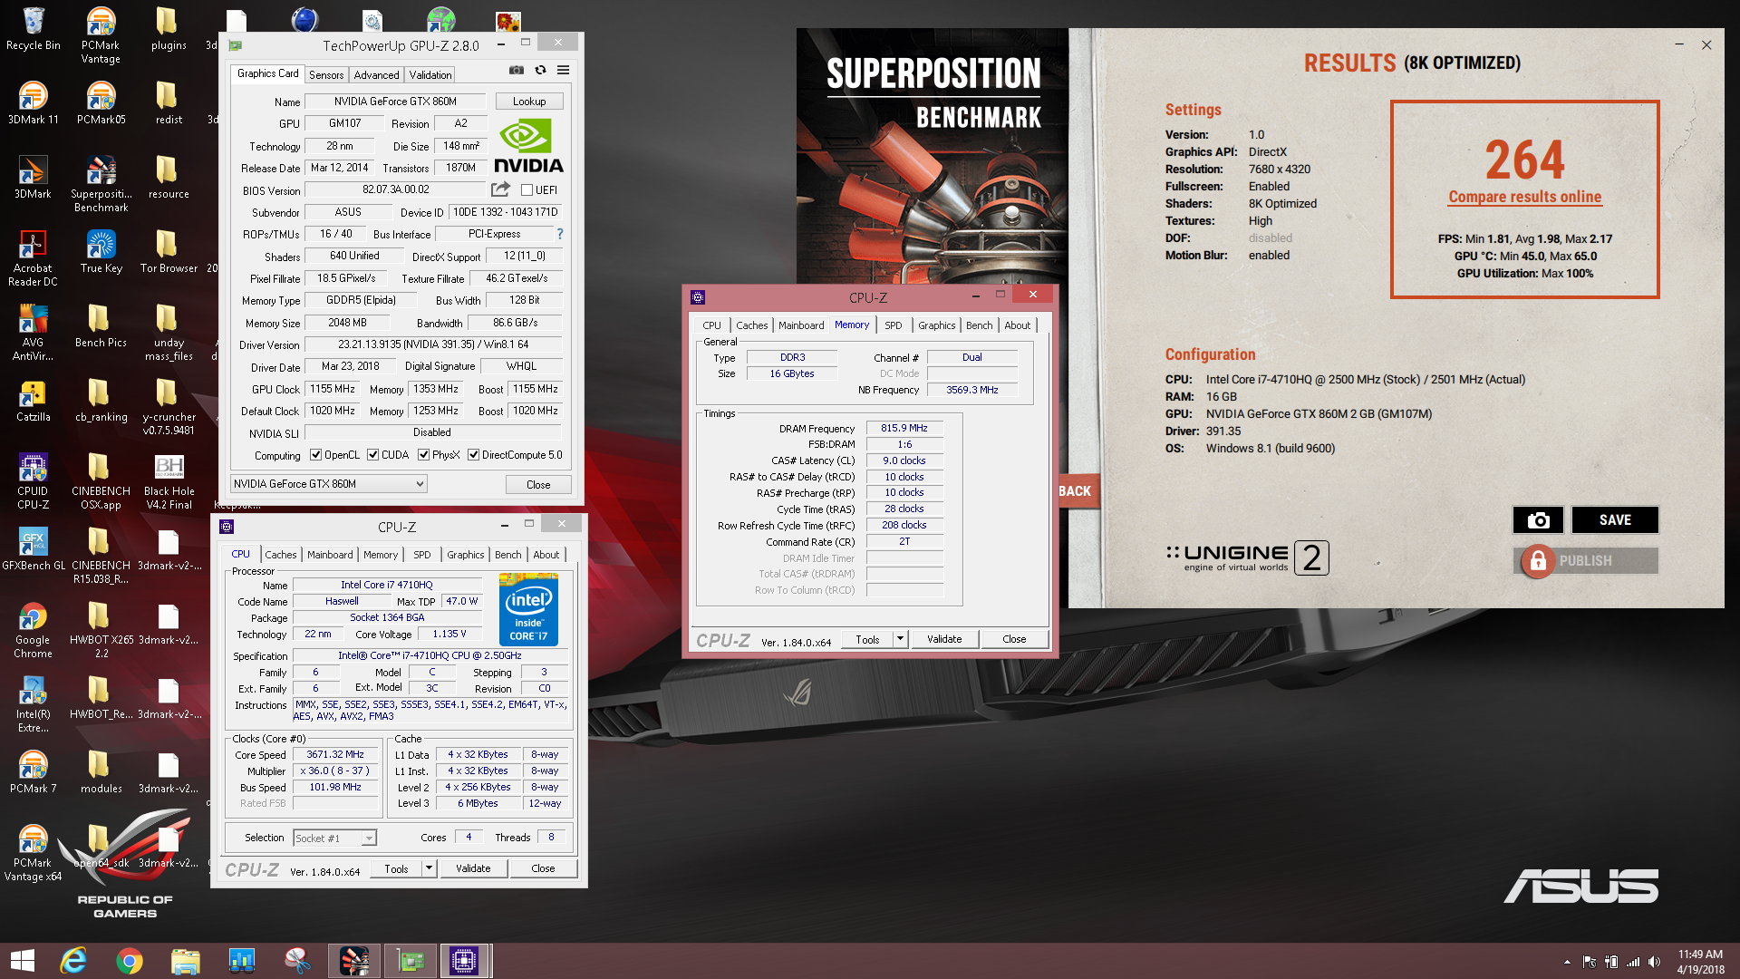
Task: Show hidden tray icons arrow
Action: 1567,962
